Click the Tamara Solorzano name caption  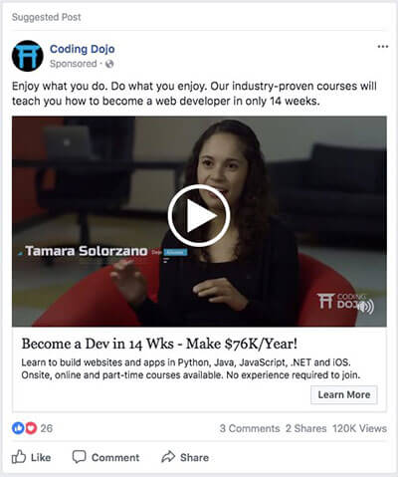[x=87, y=251]
